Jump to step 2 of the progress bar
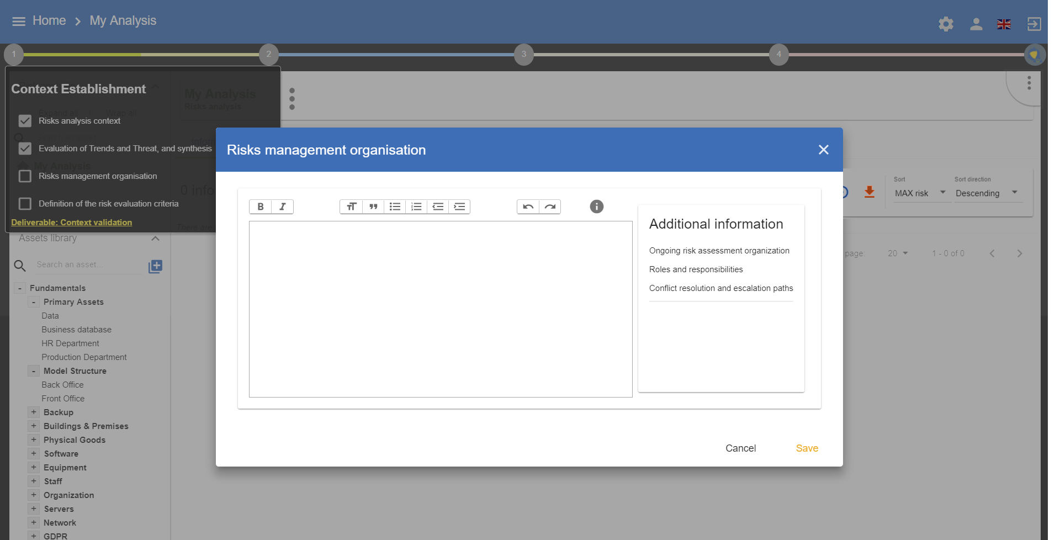This screenshot has width=1060, height=540. click(x=269, y=54)
